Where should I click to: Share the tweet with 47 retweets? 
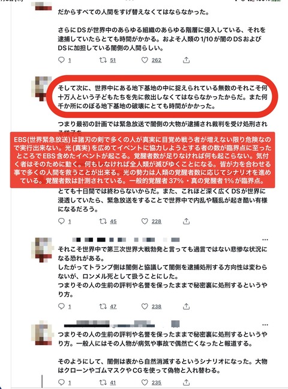186,307
